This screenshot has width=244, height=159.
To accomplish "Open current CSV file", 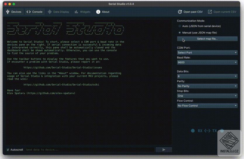I will tap(222, 12).
